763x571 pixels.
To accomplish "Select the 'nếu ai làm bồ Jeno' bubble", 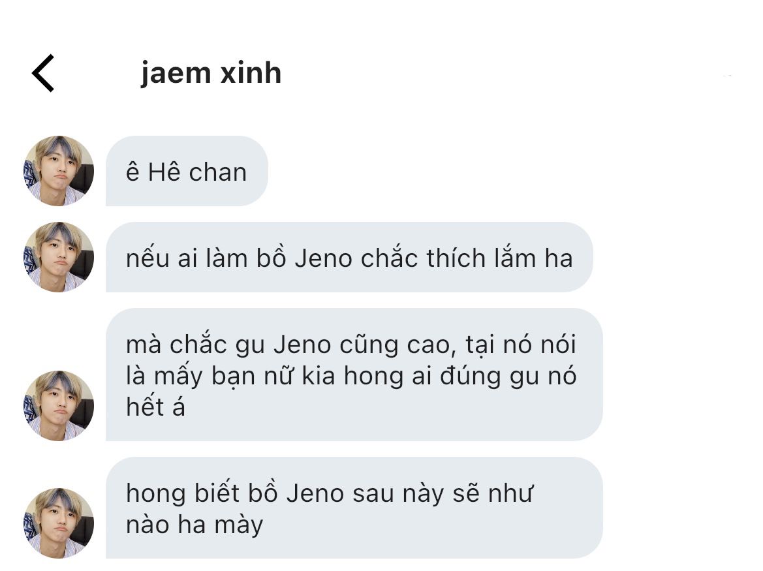I will pos(349,257).
